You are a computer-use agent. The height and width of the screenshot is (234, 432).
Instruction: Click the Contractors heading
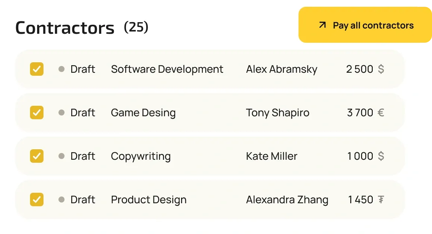65,28
